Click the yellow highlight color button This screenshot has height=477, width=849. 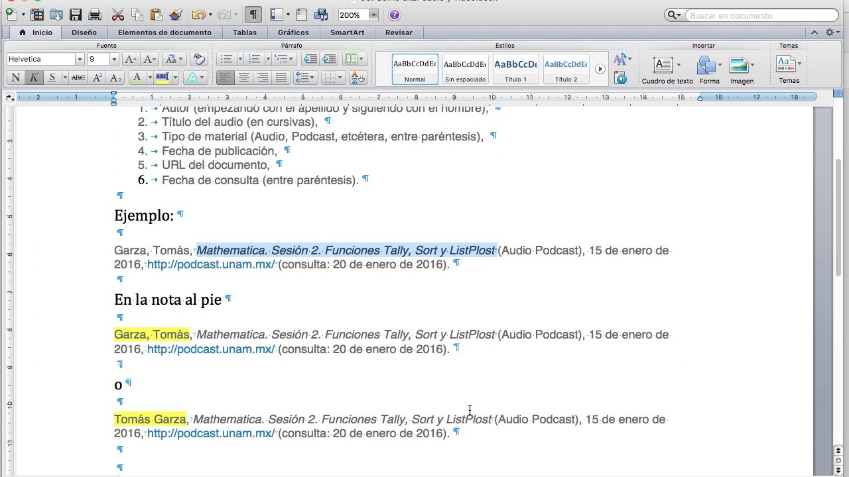(163, 78)
